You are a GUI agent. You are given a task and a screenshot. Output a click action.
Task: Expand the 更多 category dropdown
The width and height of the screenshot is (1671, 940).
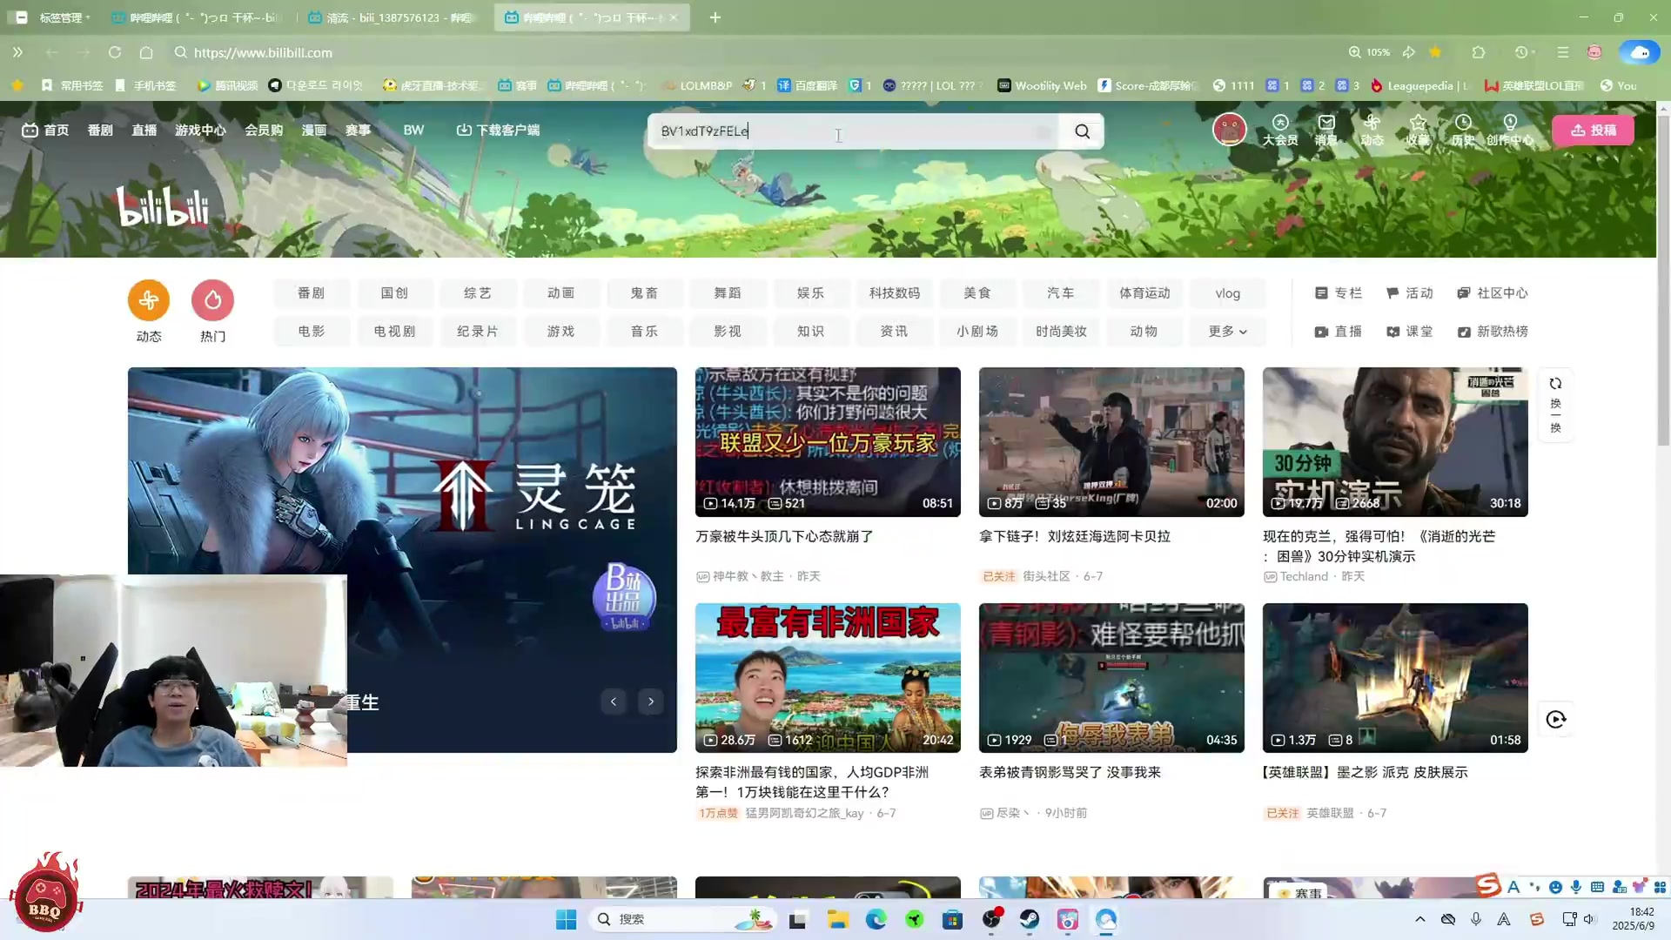1227,332
